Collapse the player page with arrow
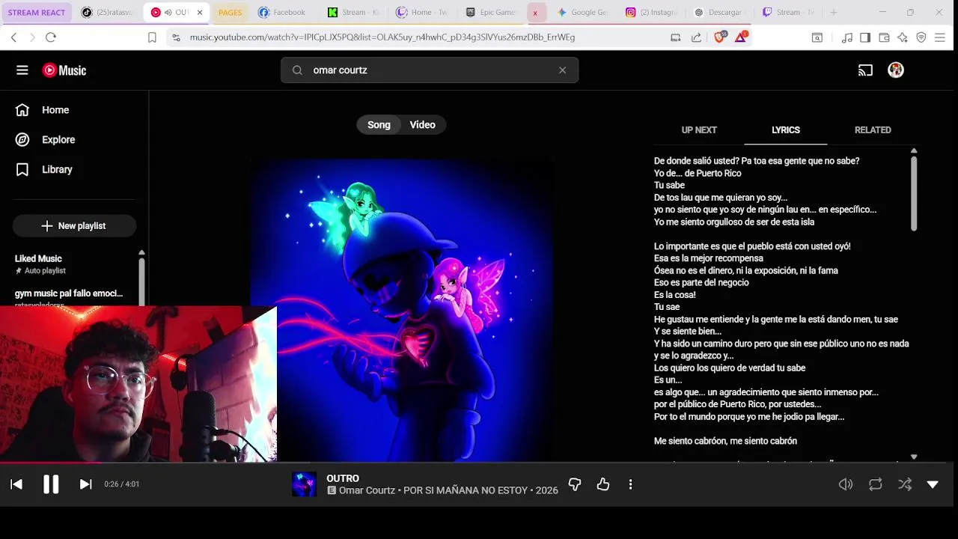Image resolution: width=958 pixels, height=539 pixels. 933,485
